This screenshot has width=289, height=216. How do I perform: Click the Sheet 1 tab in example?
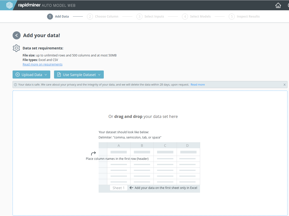click(x=118, y=188)
